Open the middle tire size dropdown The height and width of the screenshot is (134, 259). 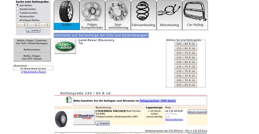click(x=33, y=25)
